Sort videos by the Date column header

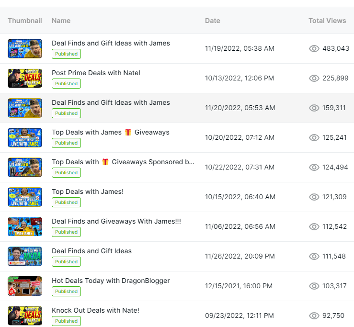[213, 21]
